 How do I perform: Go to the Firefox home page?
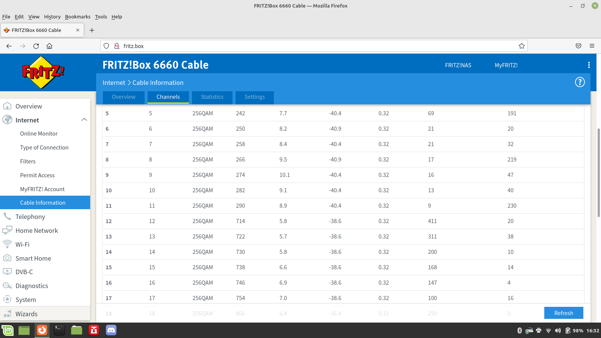[x=49, y=46]
